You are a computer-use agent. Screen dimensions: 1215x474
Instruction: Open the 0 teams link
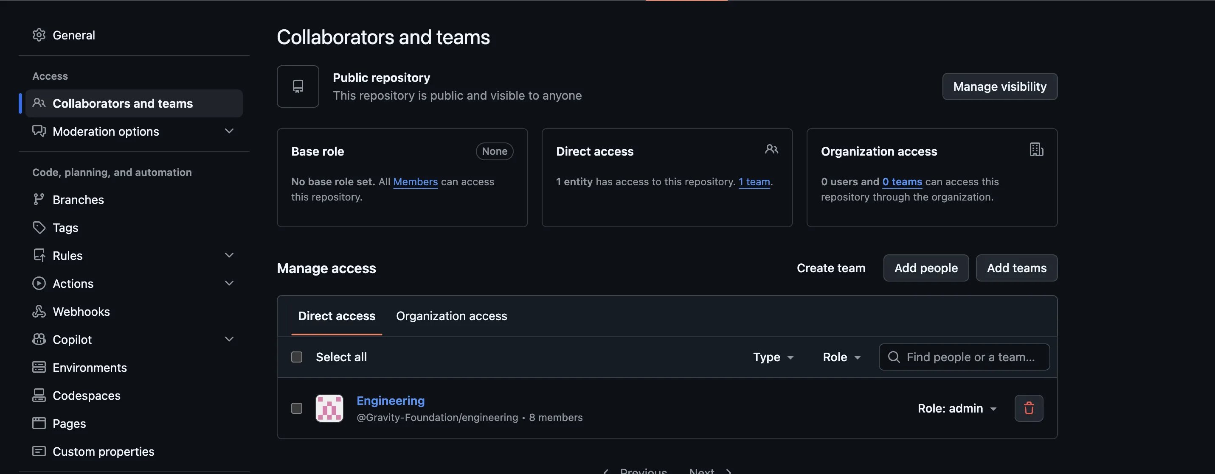click(x=902, y=181)
